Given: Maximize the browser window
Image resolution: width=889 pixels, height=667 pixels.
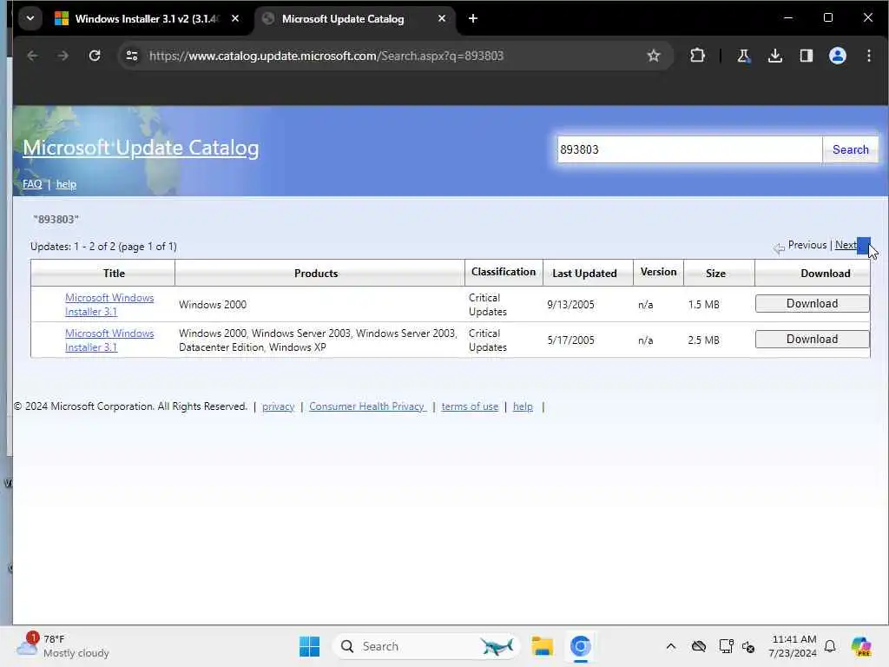Looking at the screenshot, I should tap(827, 17).
